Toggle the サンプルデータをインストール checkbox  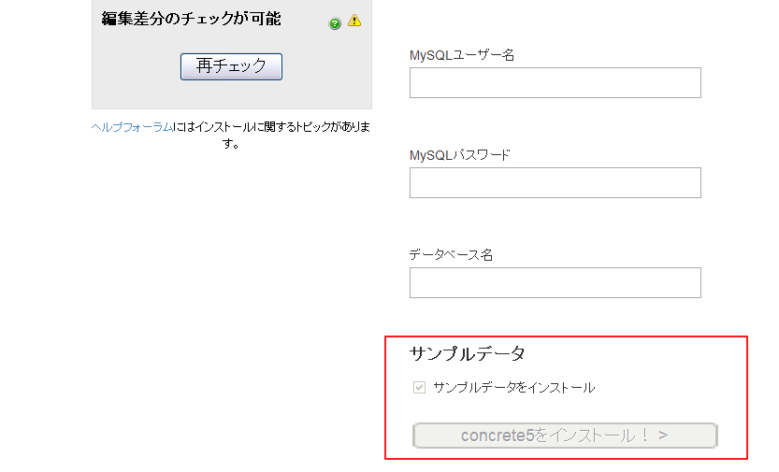419,387
